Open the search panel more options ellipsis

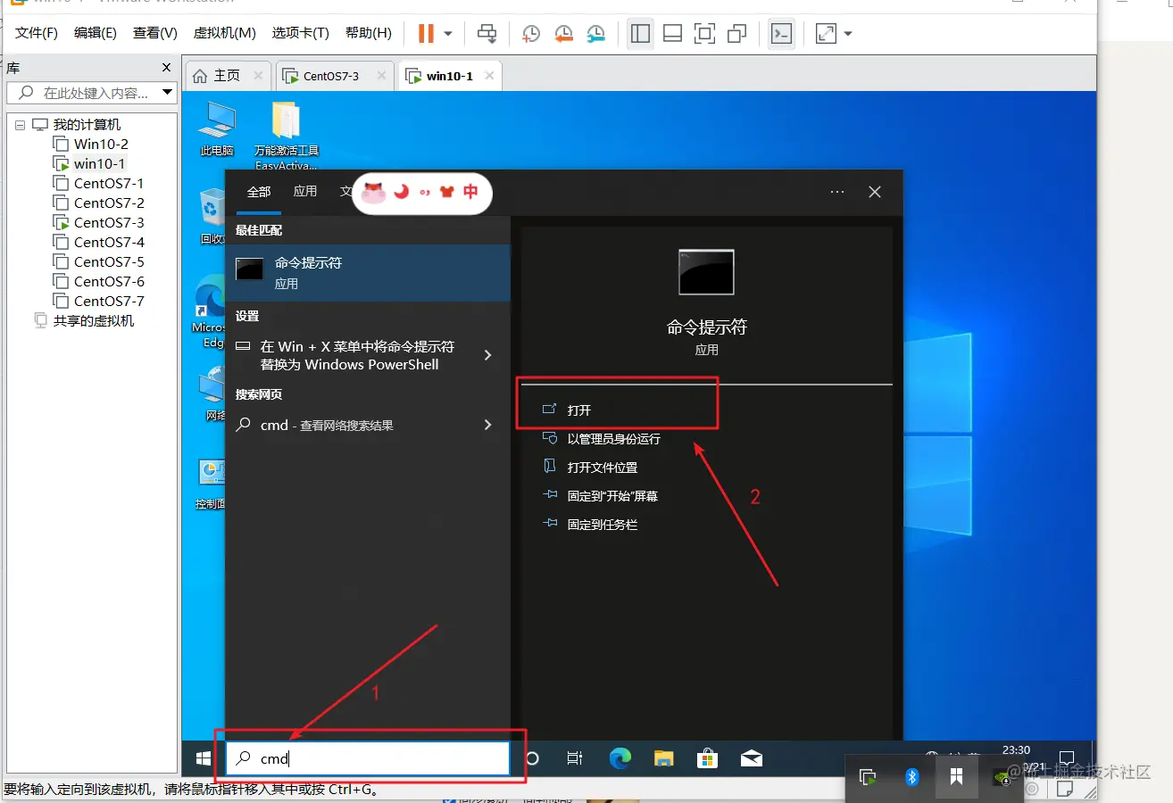(x=837, y=192)
